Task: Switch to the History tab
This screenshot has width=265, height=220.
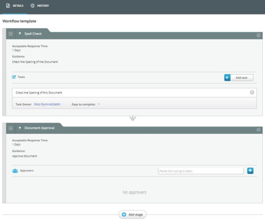Action: (x=40, y=6)
